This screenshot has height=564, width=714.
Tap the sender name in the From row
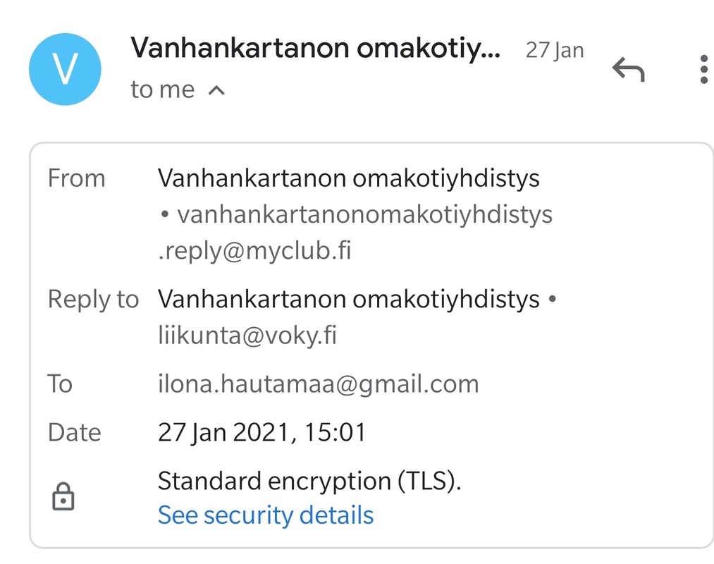348,178
